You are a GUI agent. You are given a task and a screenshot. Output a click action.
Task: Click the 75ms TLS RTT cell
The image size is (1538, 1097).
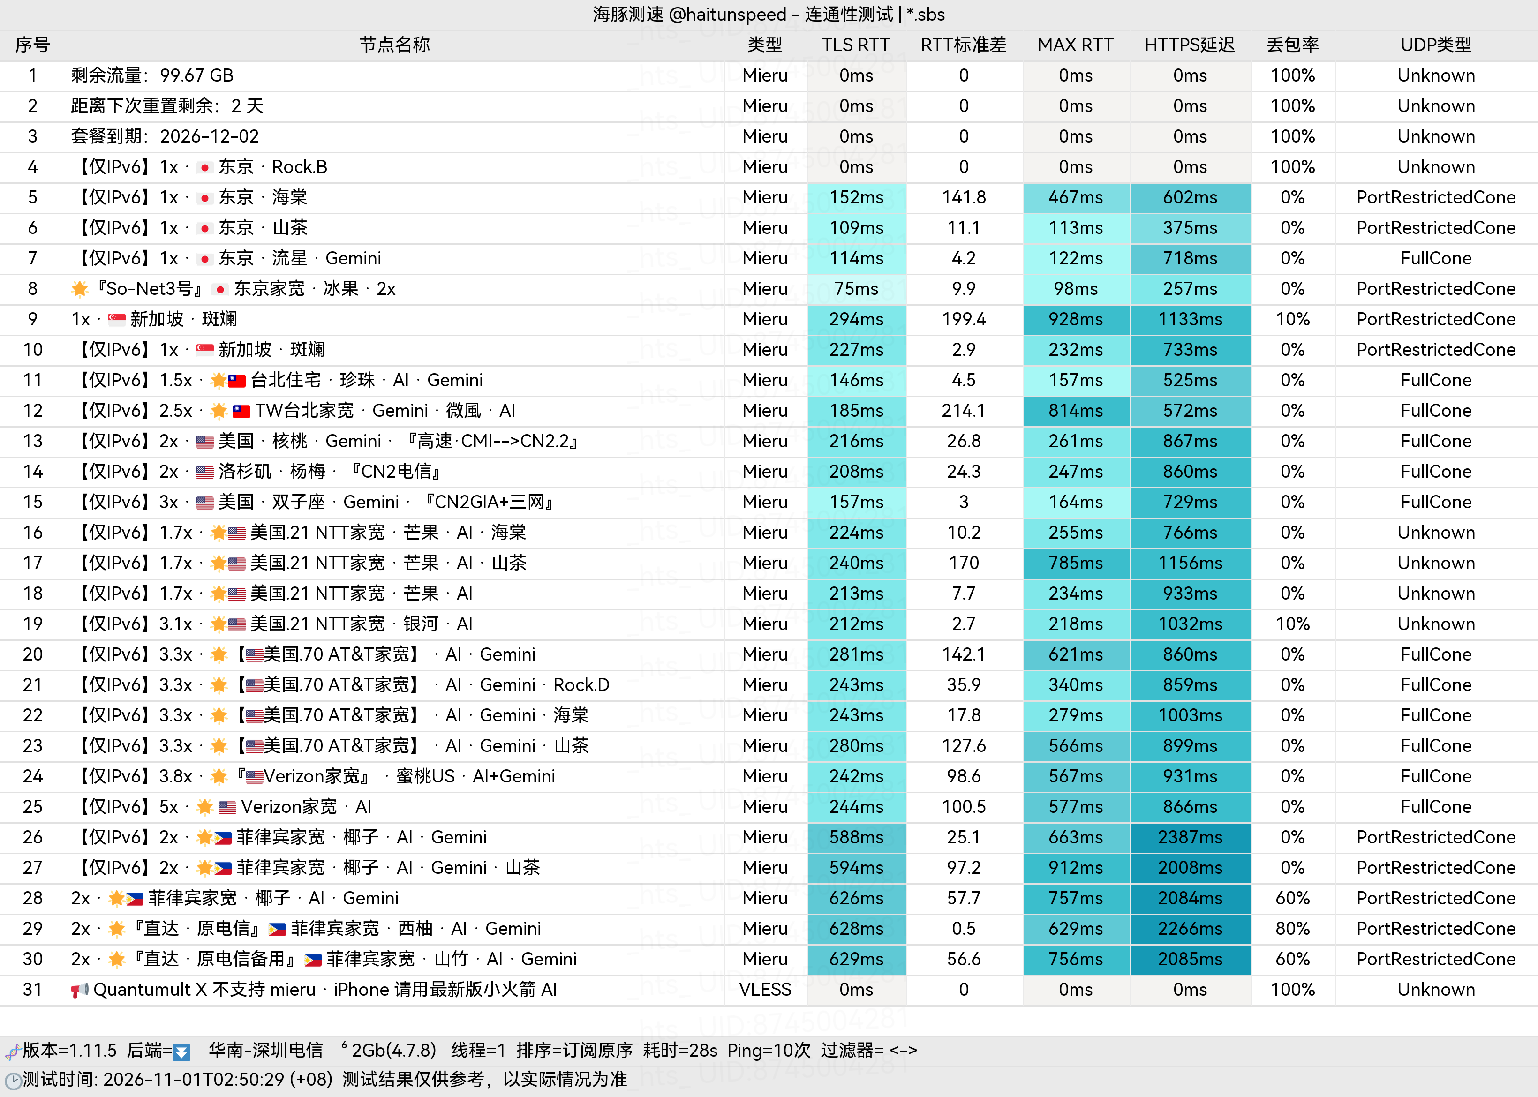click(x=857, y=289)
